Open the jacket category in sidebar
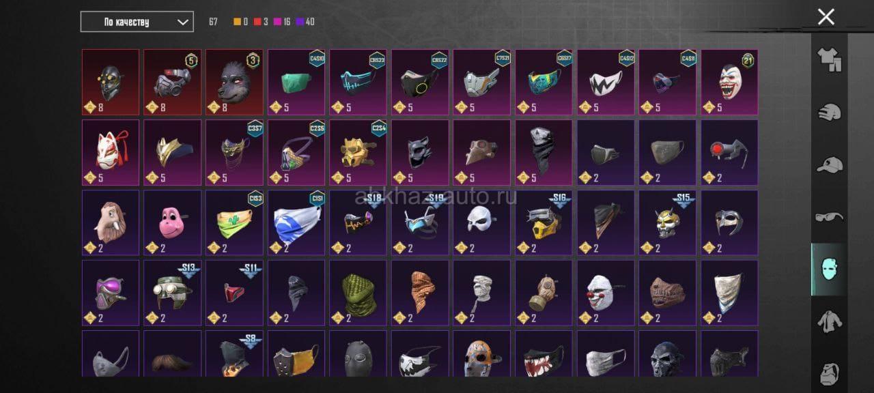This screenshot has width=874, height=393. [x=829, y=321]
